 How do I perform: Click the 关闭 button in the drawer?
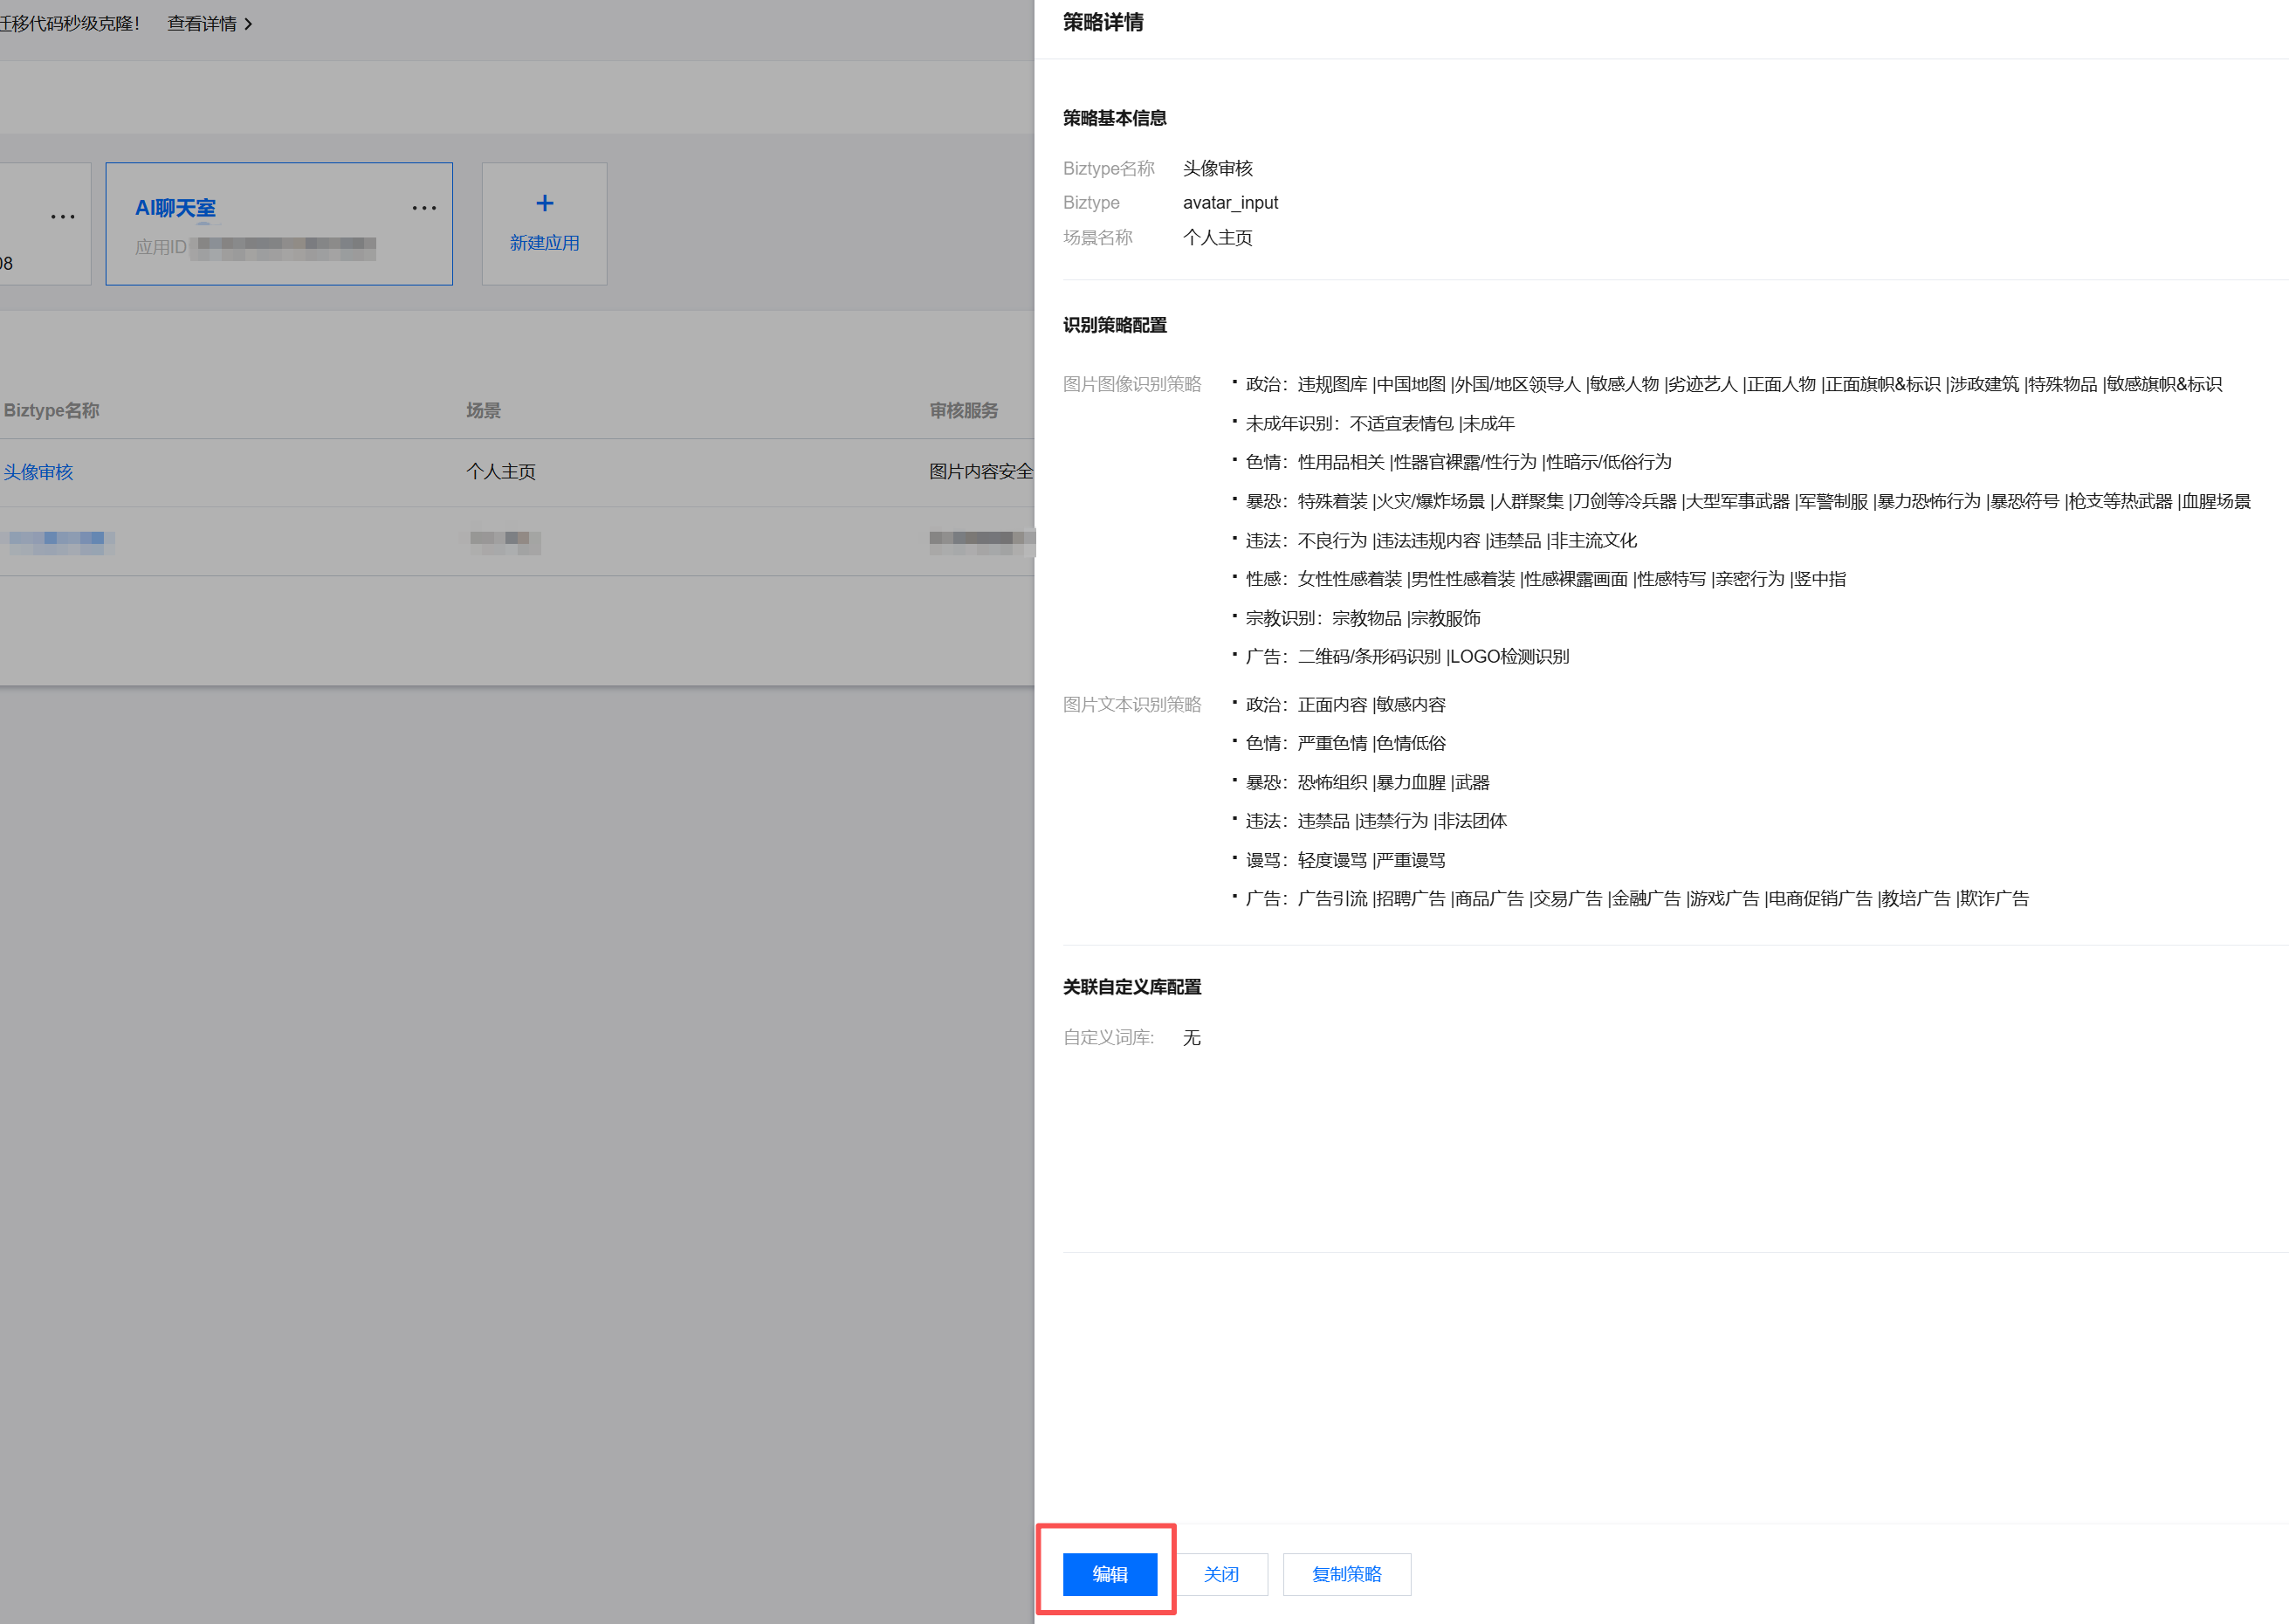tap(1220, 1574)
